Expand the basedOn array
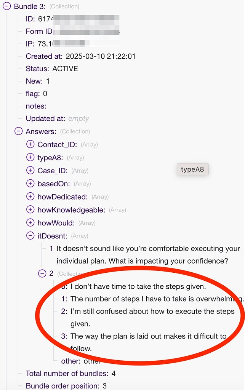The image size is (245, 390). coord(30,184)
